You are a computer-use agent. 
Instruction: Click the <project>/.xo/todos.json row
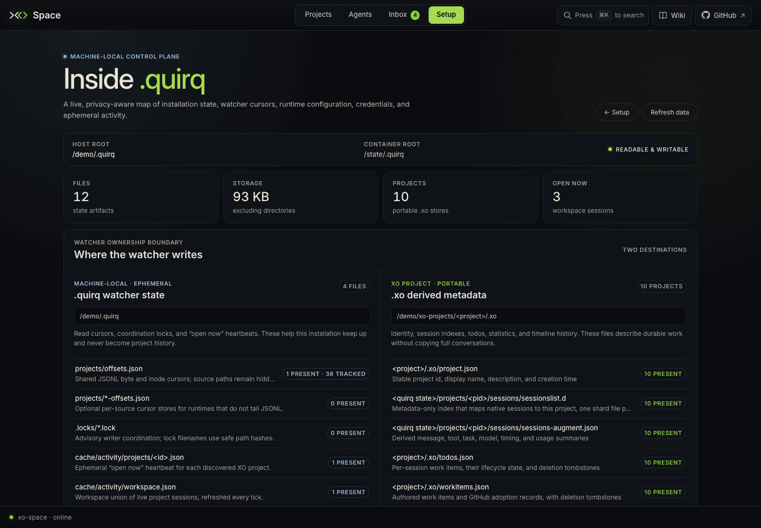coord(539,463)
